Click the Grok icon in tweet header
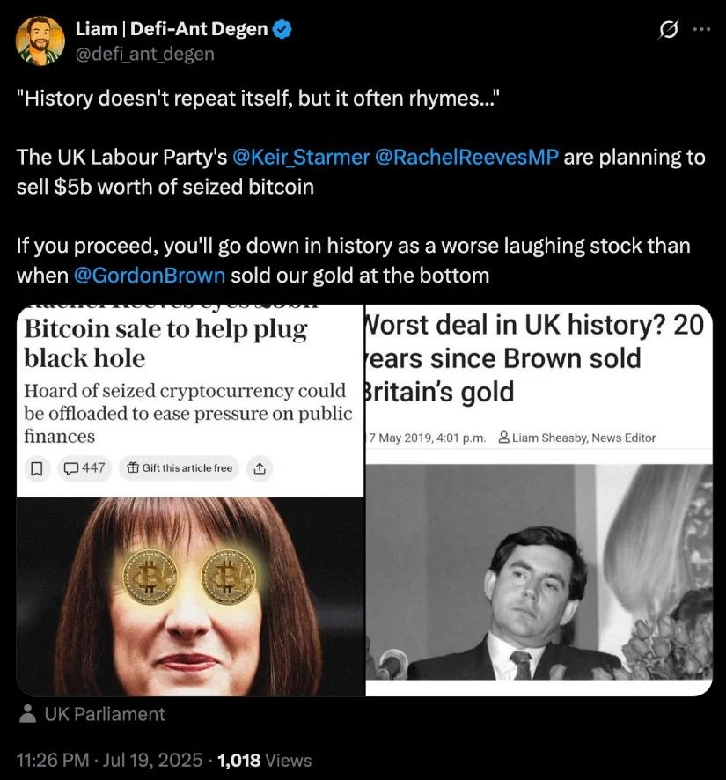 (669, 29)
